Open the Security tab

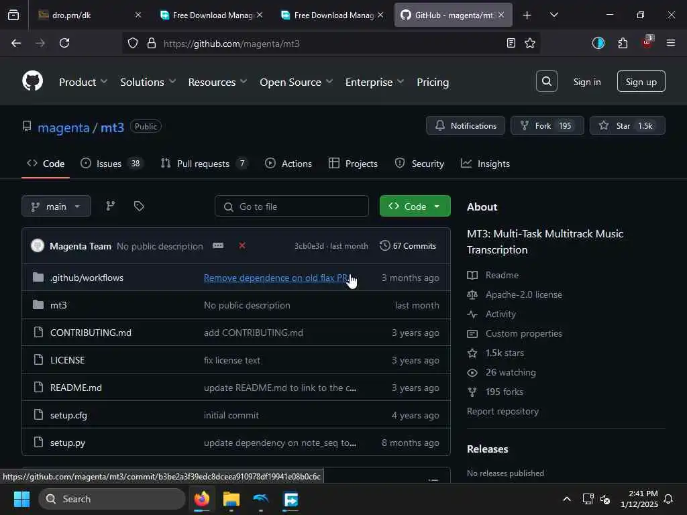coord(419,164)
